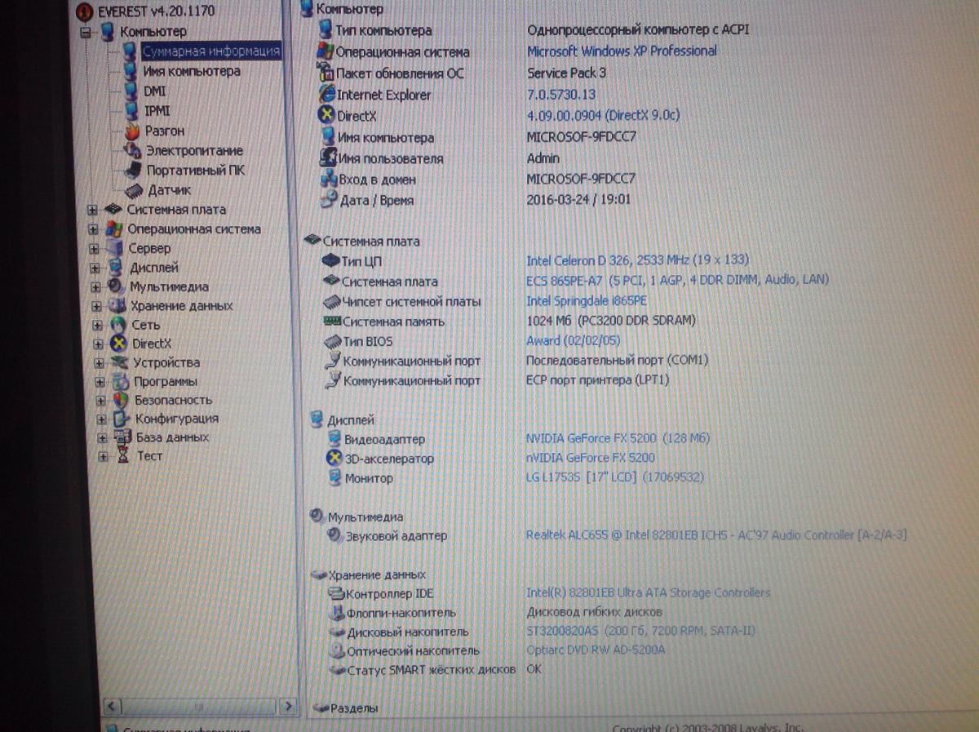This screenshot has width=979, height=732.
Task: Click the right arrow of tree scrollbar
Action: (x=287, y=705)
